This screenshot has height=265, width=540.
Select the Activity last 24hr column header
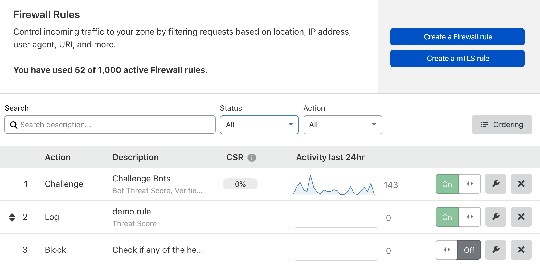[330, 157]
